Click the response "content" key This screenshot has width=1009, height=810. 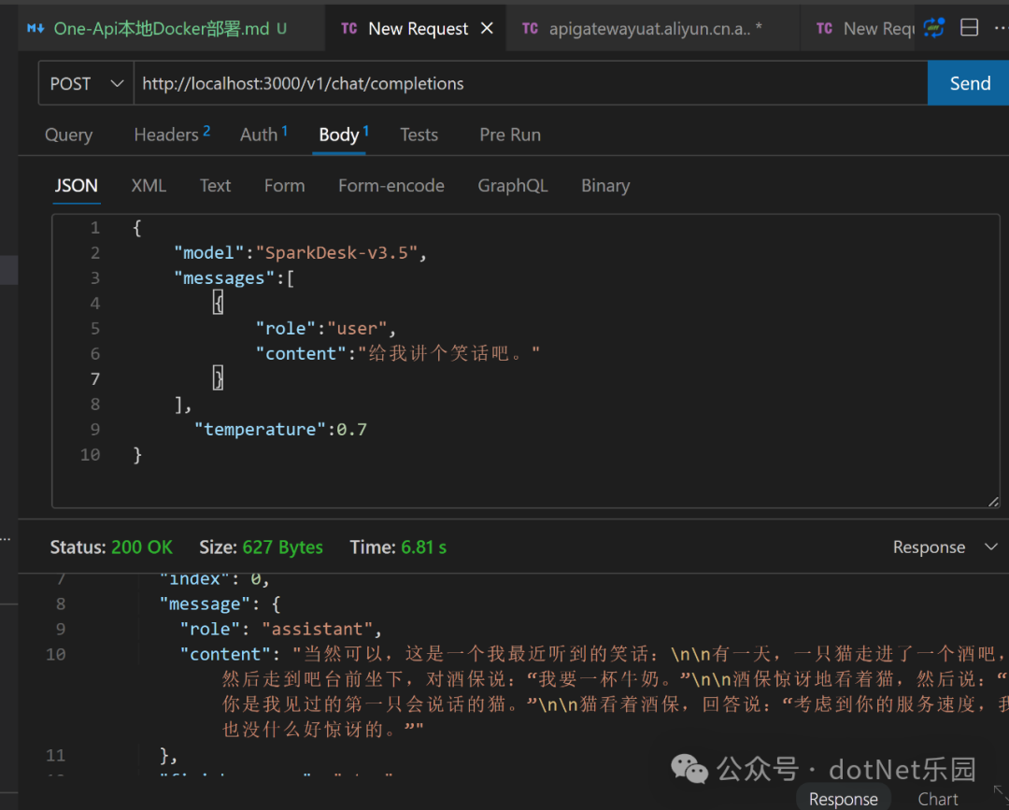225,654
